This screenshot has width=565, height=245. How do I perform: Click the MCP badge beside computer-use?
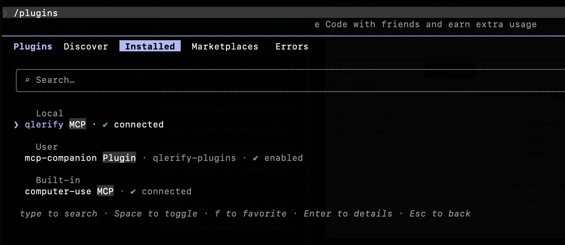[x=105, y=191]
